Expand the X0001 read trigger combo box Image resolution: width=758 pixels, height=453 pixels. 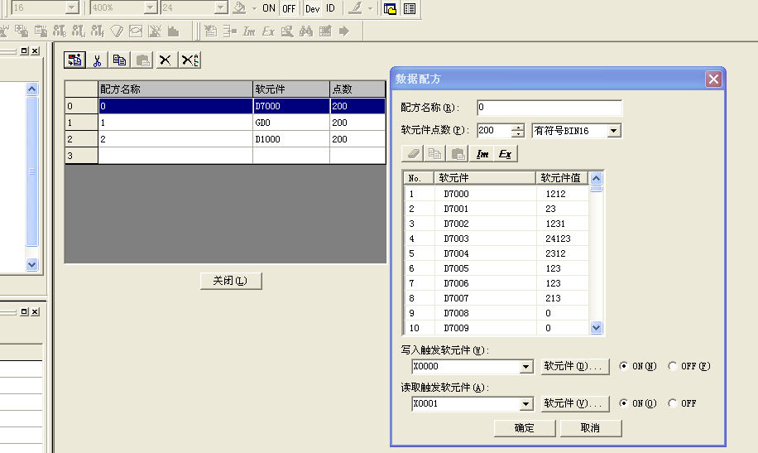coord(525,404)
